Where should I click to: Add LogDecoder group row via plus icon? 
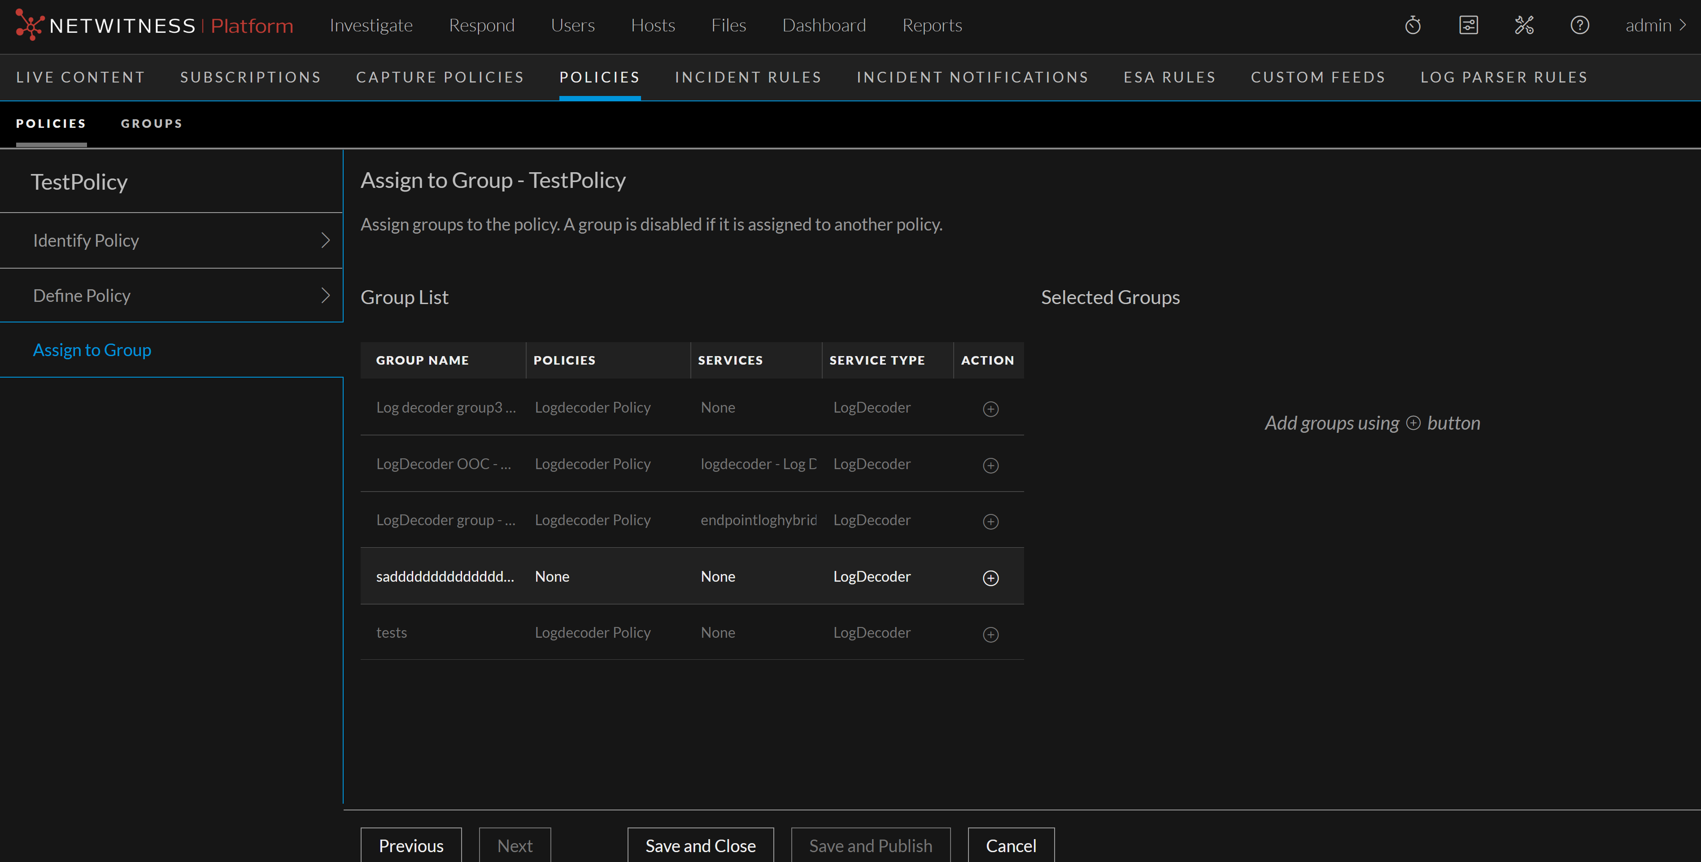pos(990,522)
